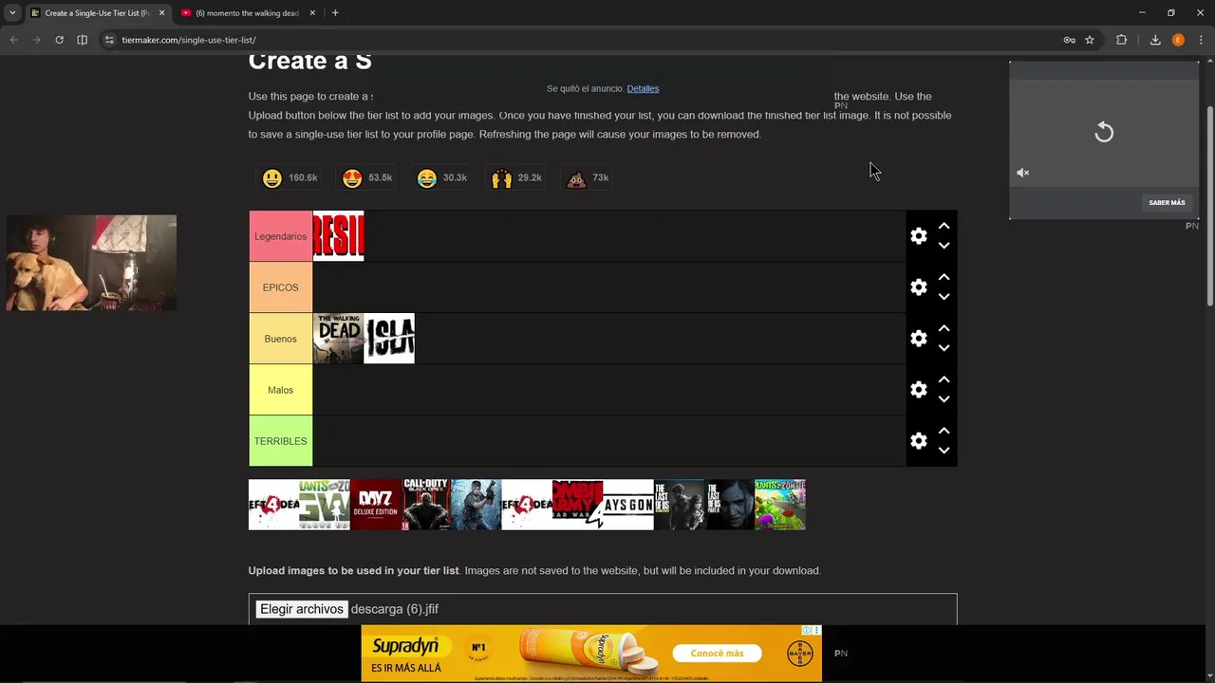Replay the ad video with circular arrow

tap(1103, 132)
